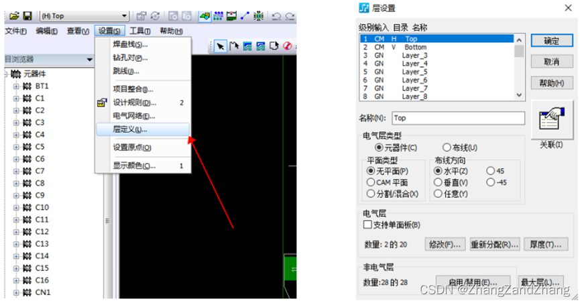Select the black arrow pointer tool

220,46
